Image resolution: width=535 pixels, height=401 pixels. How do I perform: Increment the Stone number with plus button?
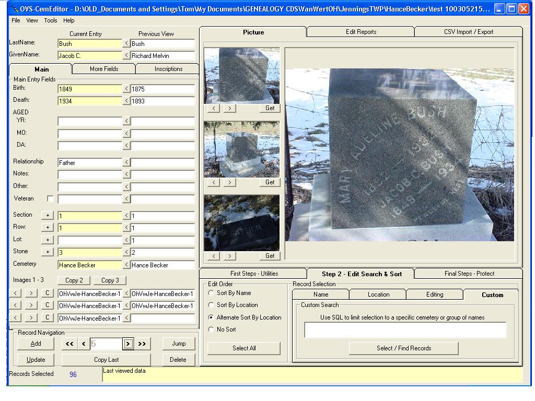tap(48, 252)
